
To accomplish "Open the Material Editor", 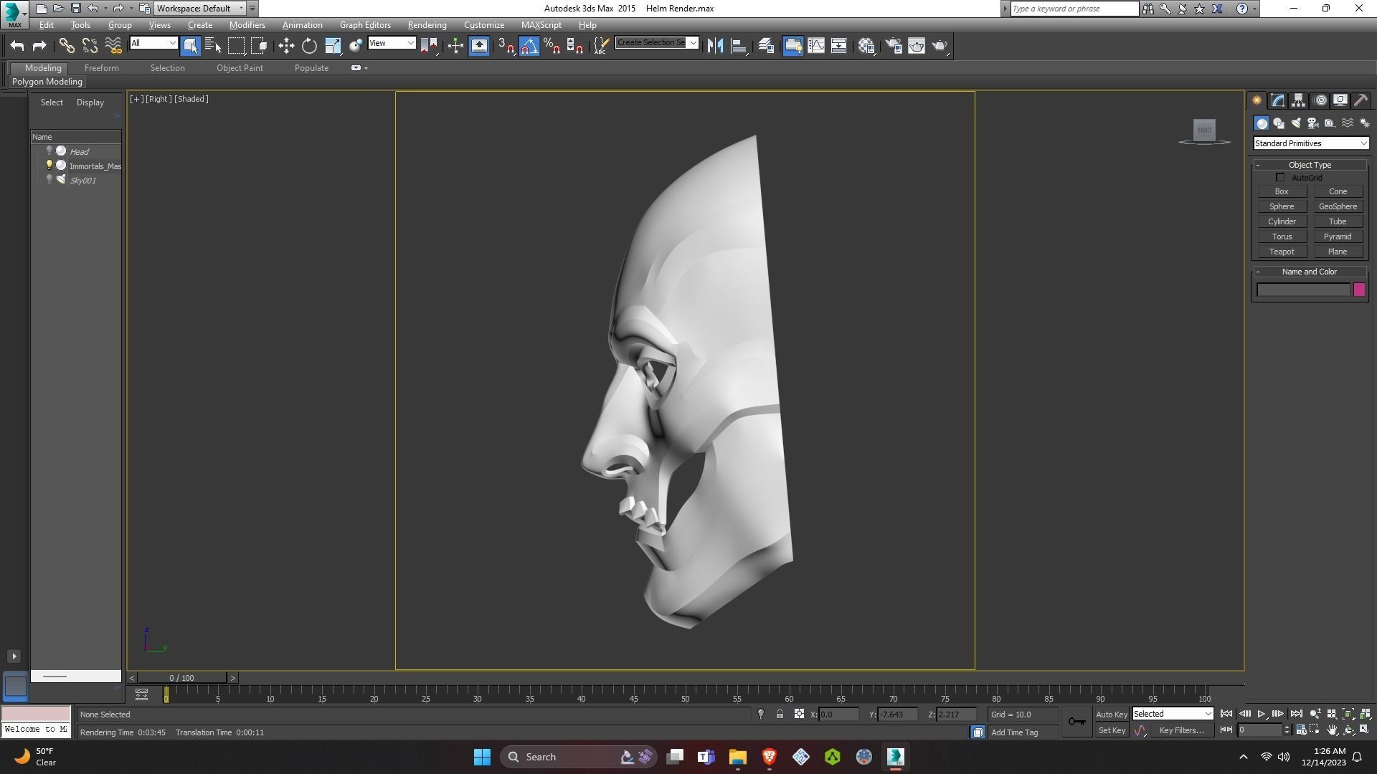I will (866, 46).
